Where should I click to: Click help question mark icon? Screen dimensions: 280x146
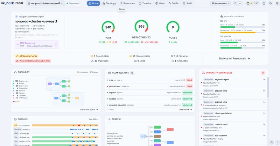coord(277,142)
